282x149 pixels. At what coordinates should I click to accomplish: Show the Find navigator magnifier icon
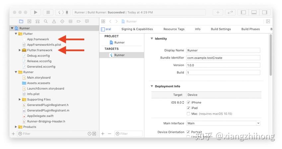[46, 22]
